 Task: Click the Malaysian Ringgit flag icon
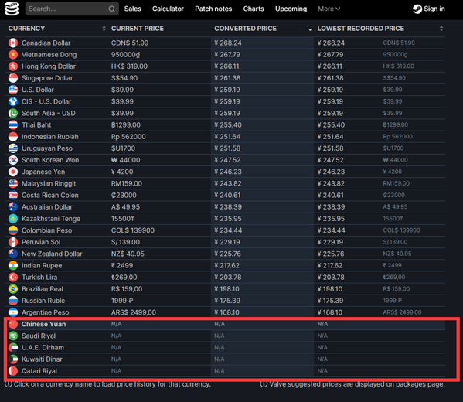tap(13, 183)
